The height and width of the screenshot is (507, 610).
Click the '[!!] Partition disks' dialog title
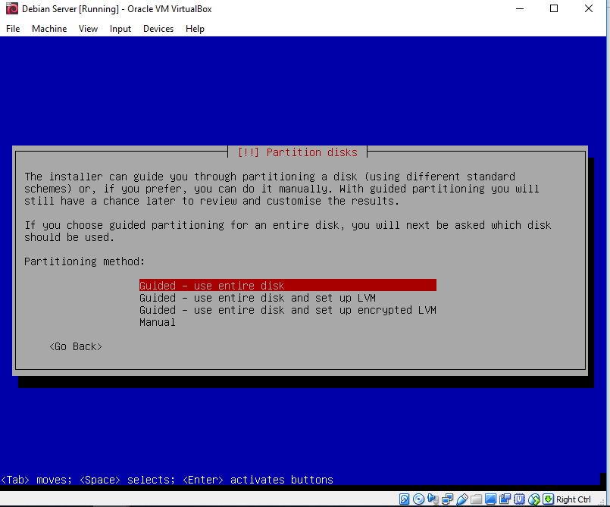click(x=297, y=152)
